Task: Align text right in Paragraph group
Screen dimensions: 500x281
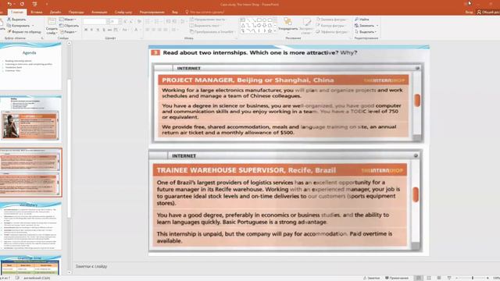Action: click(x=159, y=30)
